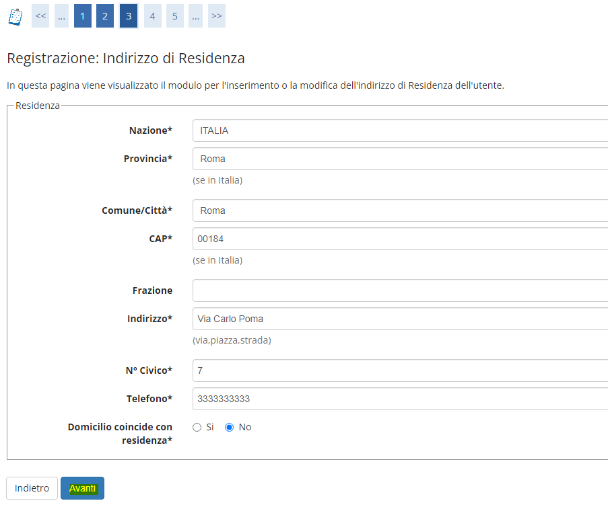The height and width of the screenshot is (509, 608).
Task: Click the Avanti button
Action: [83, 488]
